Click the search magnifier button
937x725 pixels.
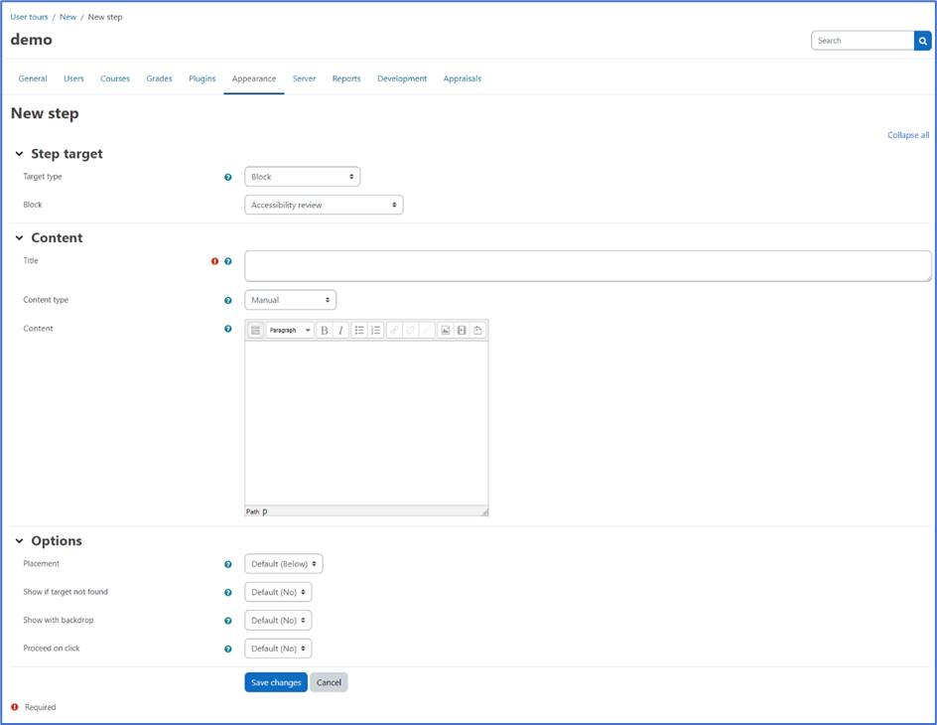(923, 41)
